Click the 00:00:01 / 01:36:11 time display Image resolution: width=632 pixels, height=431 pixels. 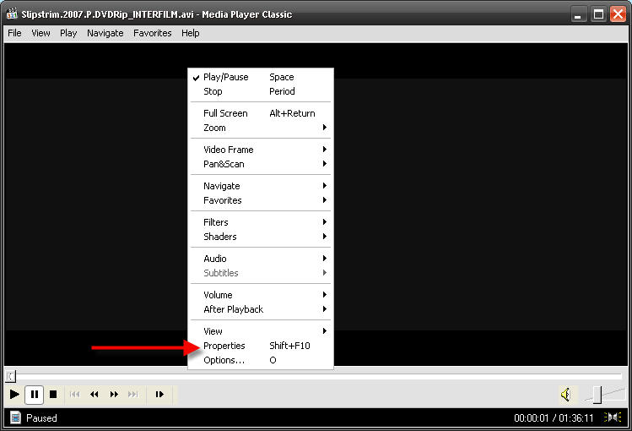tap(554, 418)
